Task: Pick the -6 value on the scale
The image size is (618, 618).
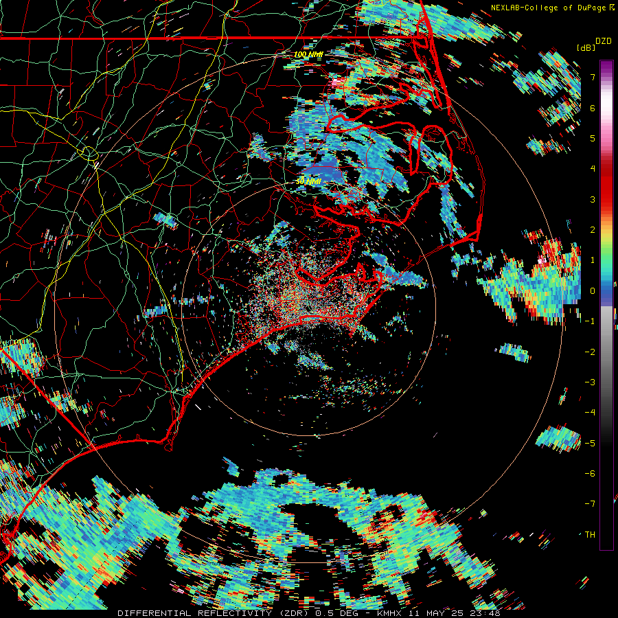Action: pos(590,474)
